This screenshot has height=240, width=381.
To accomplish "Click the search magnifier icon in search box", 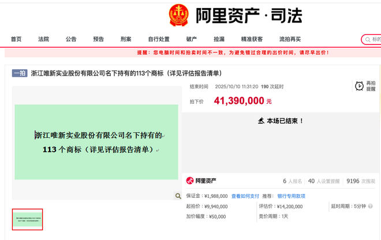I will [x=368, y=40].
